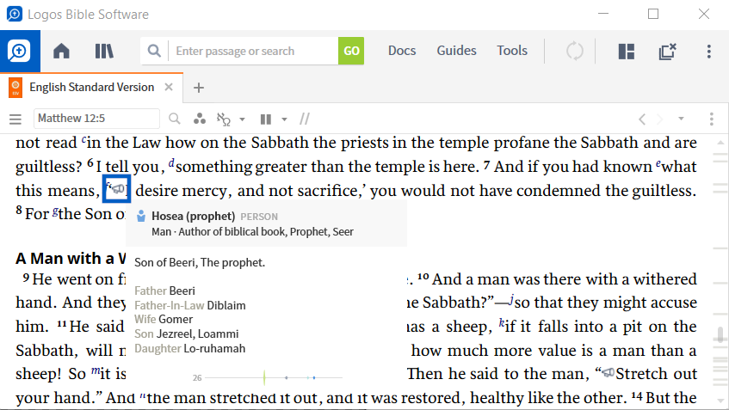Screen dimensions: 729x410
Task: Click the interlinear options icon
Action: coord(224,119)
